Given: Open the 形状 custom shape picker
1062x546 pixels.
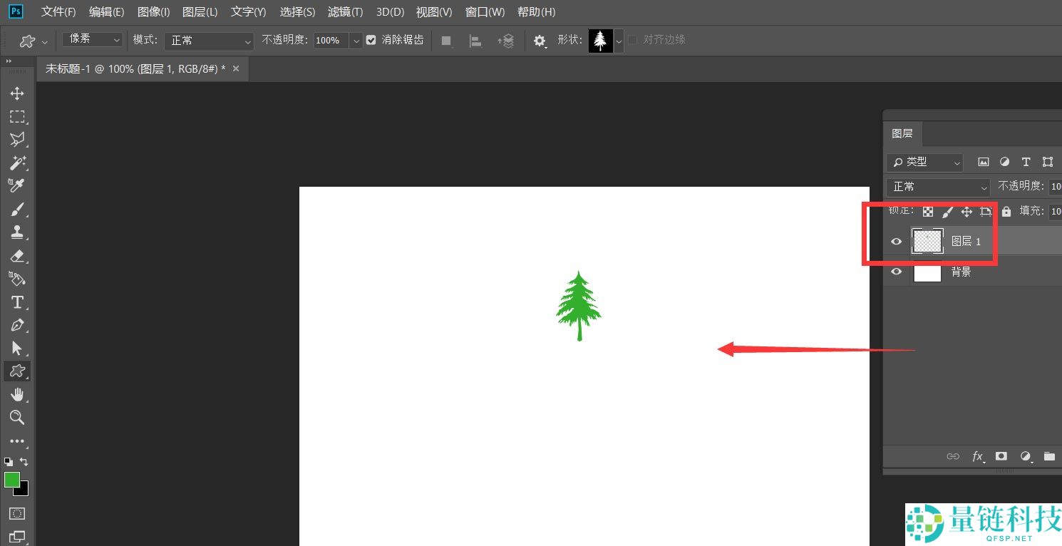Looking at the screenshot, I should [619, 41].
